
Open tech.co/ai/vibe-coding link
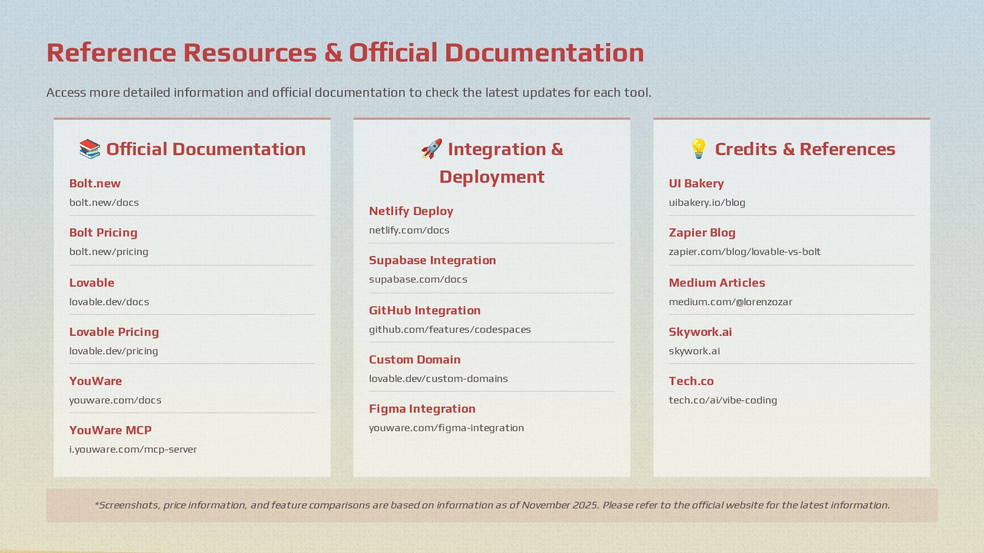[x=723, y=400]
